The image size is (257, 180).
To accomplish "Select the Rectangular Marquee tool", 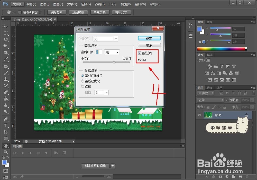I will point(6,33).
